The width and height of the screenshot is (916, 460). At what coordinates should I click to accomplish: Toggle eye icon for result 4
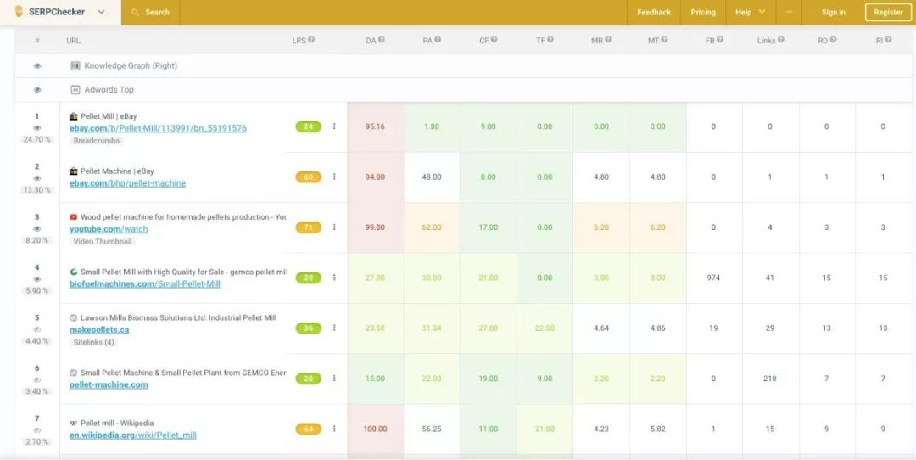coord(36,279)
